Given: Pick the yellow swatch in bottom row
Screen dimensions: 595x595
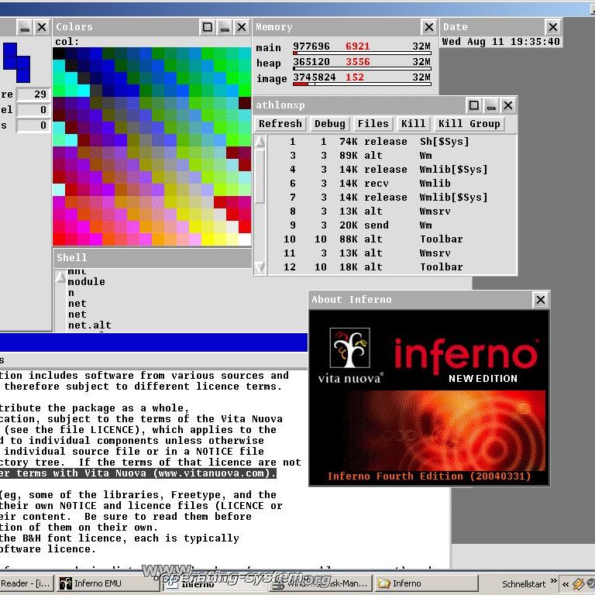Looking at the screenshot, I should point(208,239).
